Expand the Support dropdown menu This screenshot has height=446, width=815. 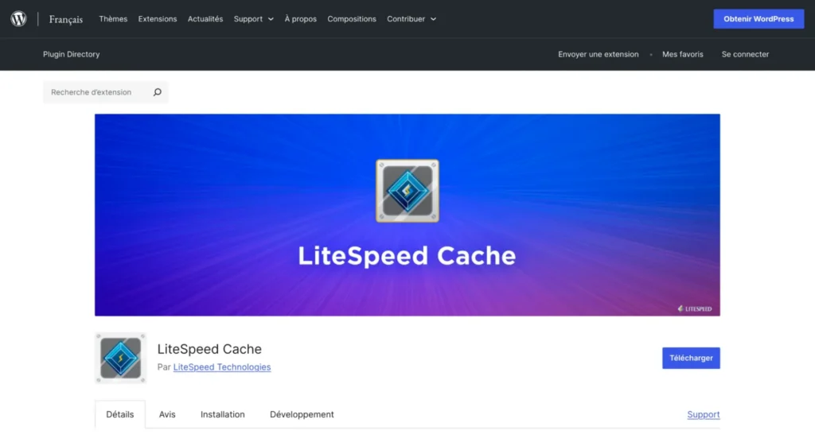coord(254,19)
